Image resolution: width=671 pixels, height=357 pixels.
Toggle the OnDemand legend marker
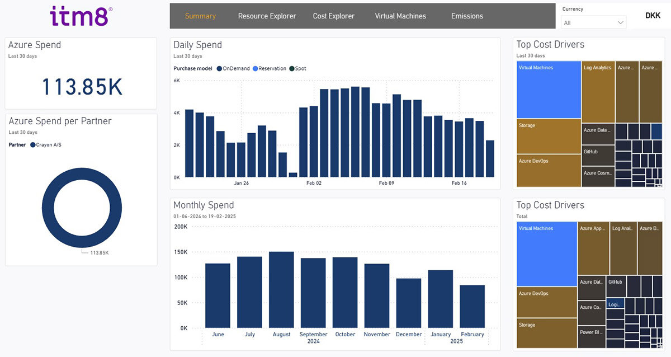click(x=219, y=69)
